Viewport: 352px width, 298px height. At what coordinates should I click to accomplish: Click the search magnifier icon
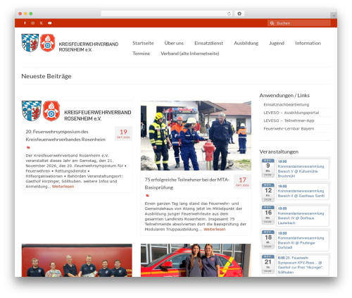click(x=272, y=23)
